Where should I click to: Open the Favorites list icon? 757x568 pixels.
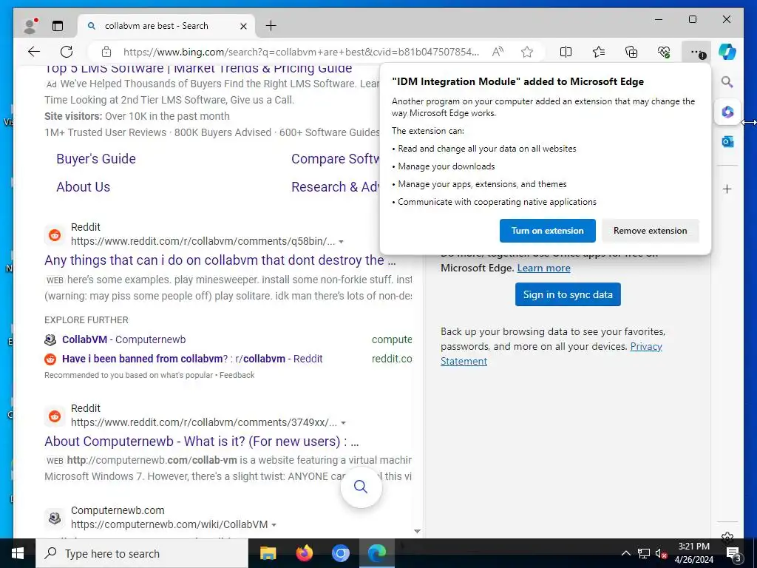(x=599, y=52)
